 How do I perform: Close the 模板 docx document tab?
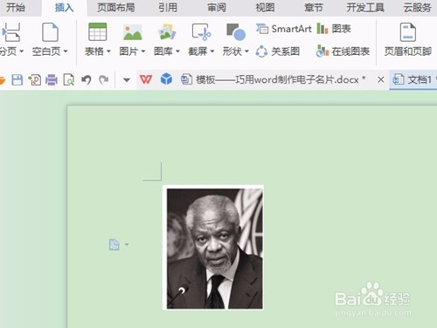tap(380, 79)
